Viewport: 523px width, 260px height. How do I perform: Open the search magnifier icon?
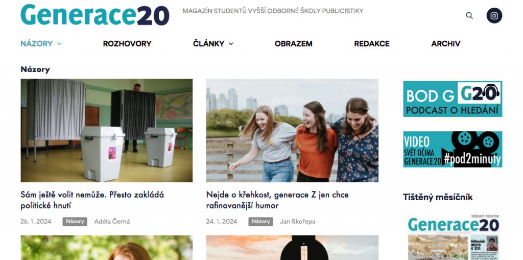click(469, 15)
